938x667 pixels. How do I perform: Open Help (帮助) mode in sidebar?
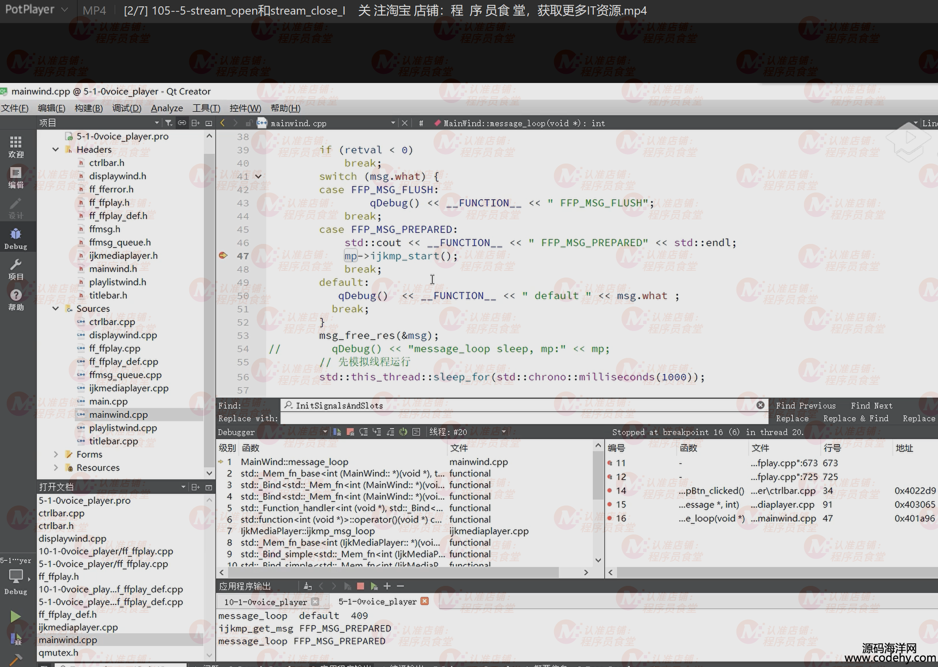pos(16,300)
